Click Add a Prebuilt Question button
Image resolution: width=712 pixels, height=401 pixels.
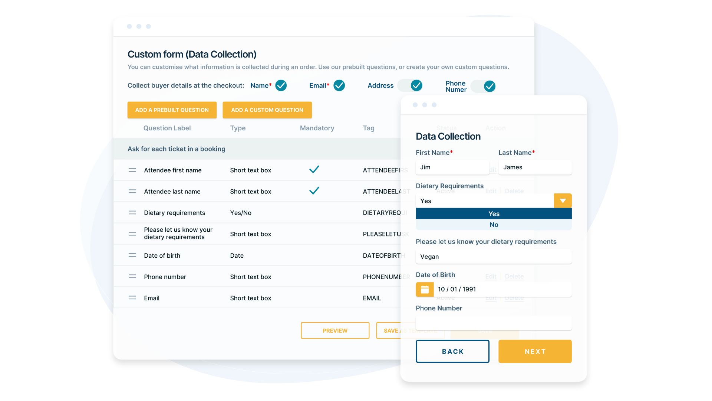coord(172,110)
